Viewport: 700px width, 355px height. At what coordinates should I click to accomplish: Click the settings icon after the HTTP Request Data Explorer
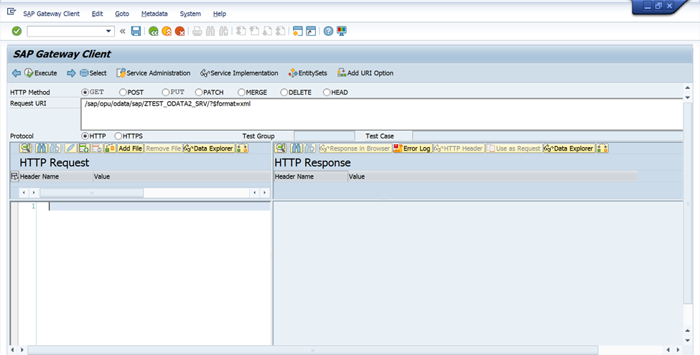point(242,148)
